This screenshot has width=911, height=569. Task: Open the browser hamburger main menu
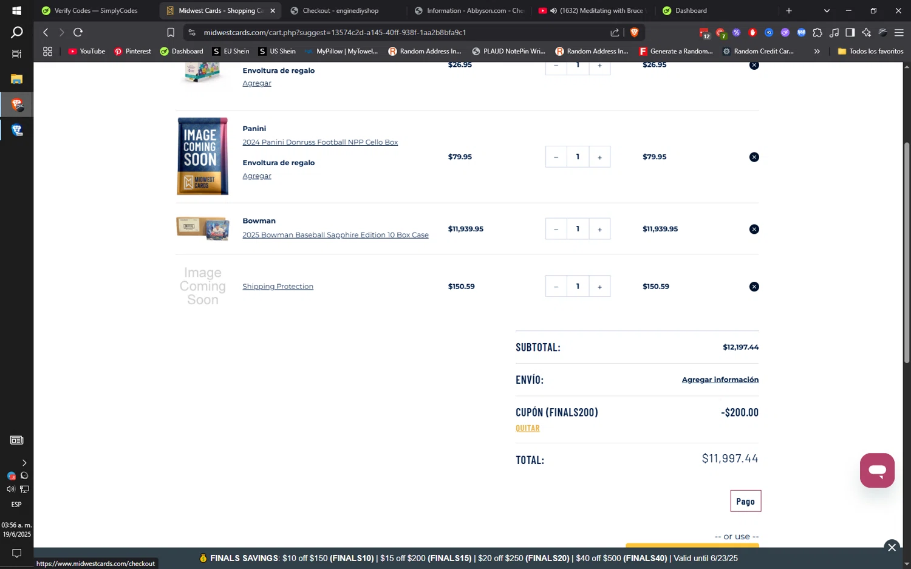(899, 32)
